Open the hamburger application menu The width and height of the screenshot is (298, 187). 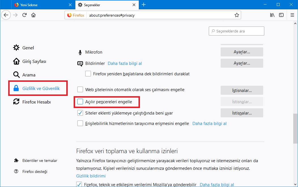click(292, 15)
